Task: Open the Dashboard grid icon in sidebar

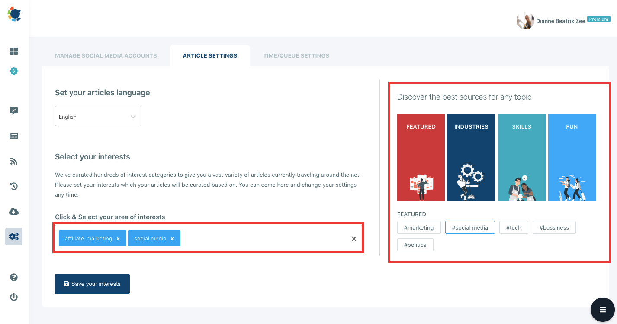Action: click(x=13, y=51)
